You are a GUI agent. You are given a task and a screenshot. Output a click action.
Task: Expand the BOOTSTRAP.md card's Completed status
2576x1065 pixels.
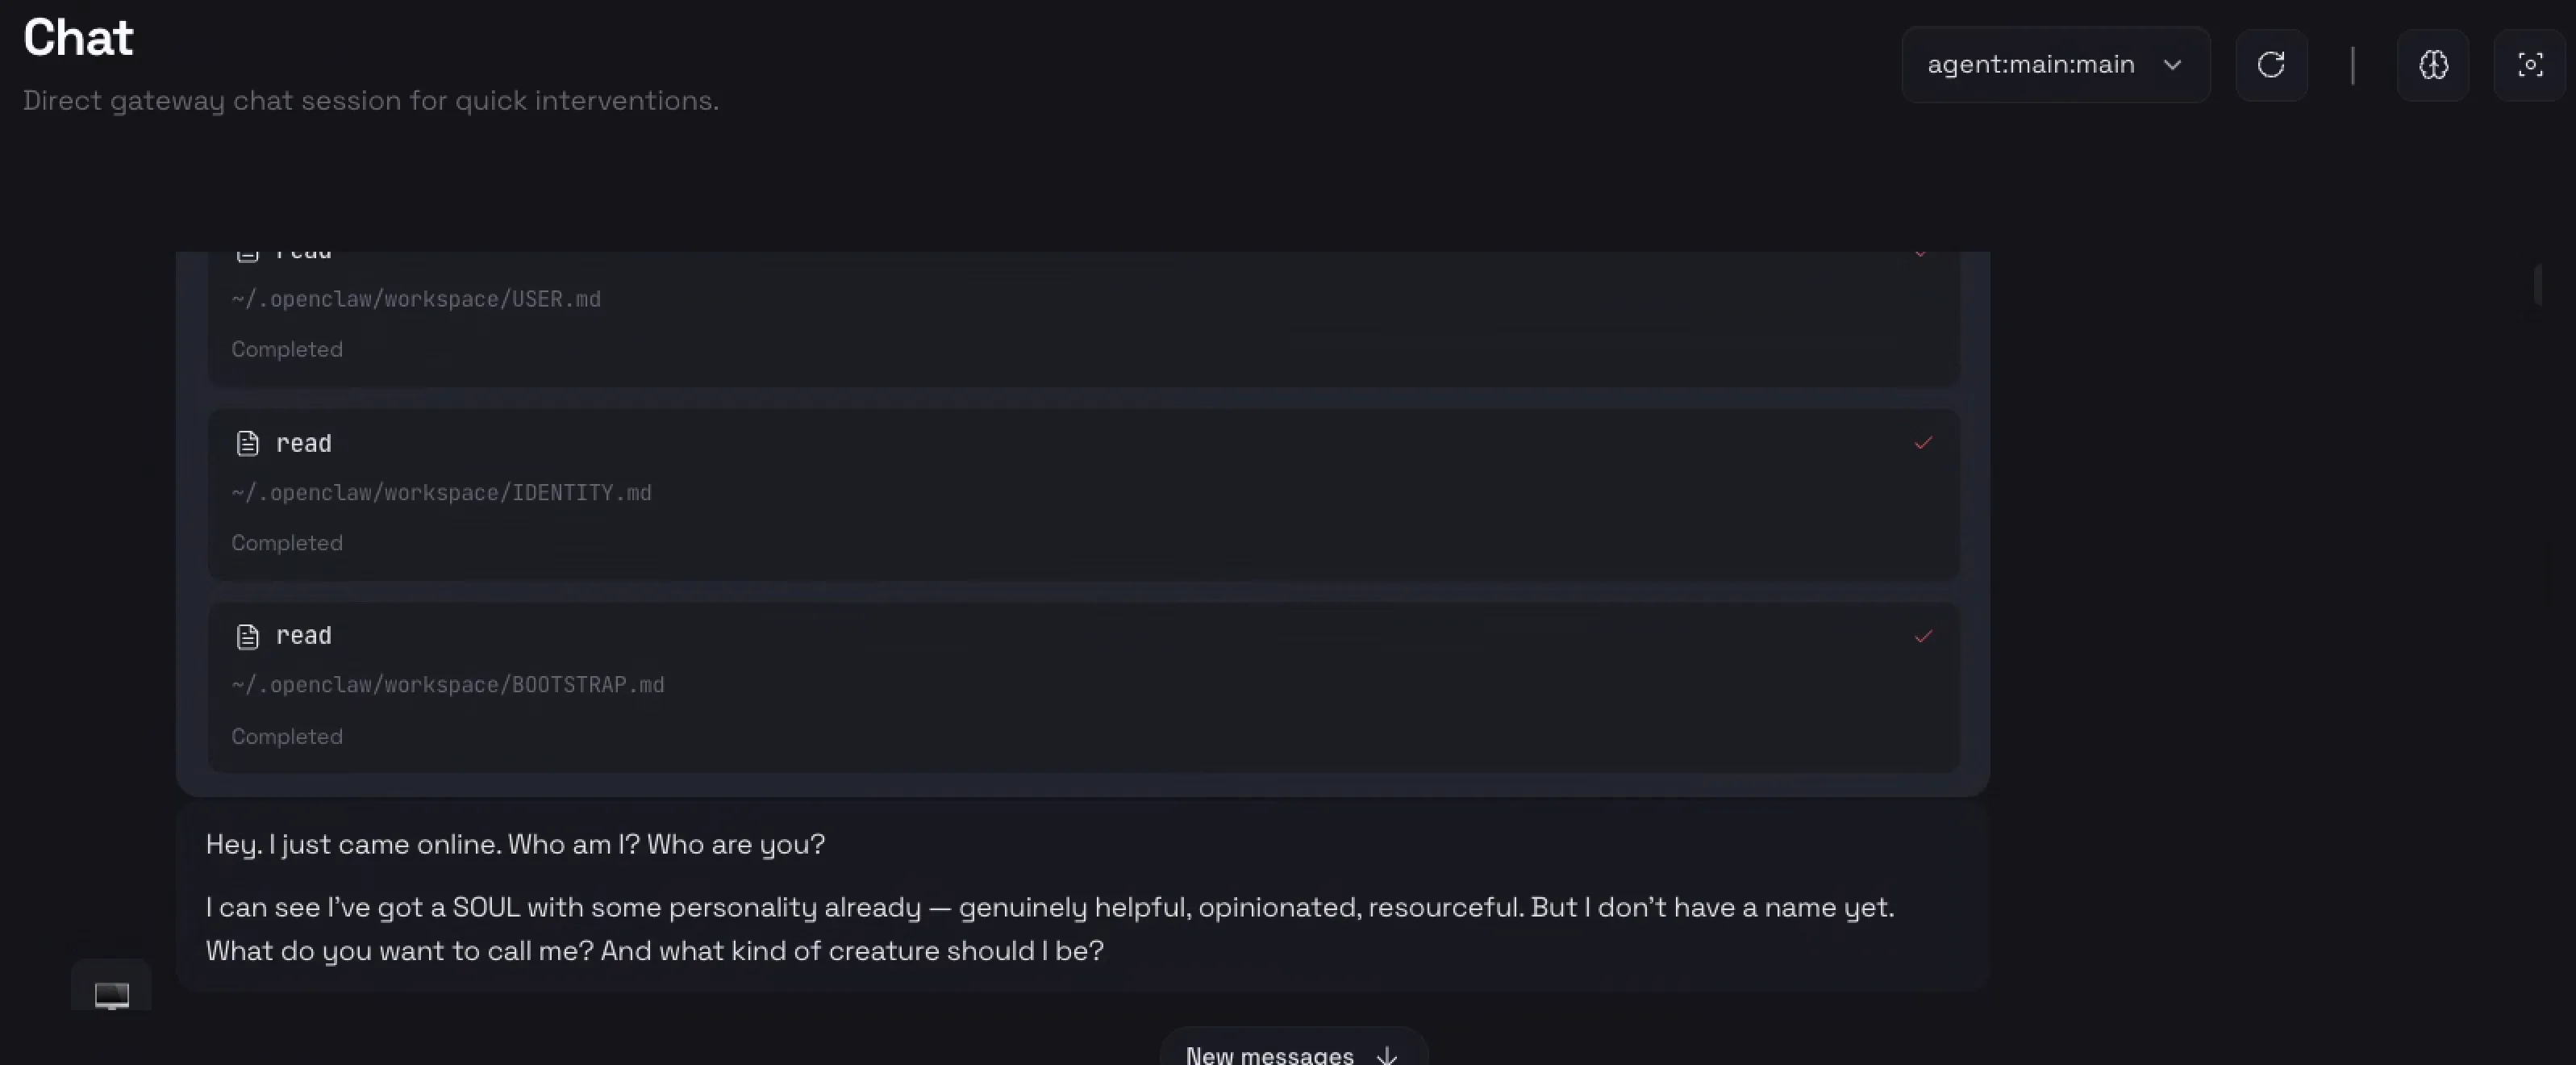click(x=287, y=737)
